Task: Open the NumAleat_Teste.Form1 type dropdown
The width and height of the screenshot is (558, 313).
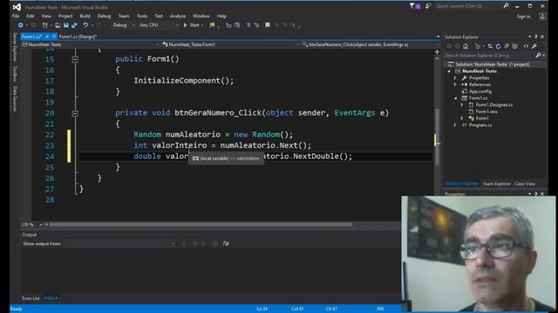Action: [x=230, y=44]
